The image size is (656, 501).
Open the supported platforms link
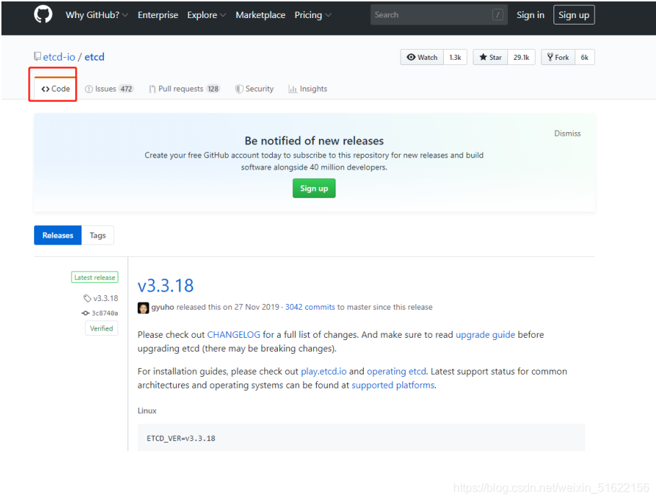click(393, 385)
